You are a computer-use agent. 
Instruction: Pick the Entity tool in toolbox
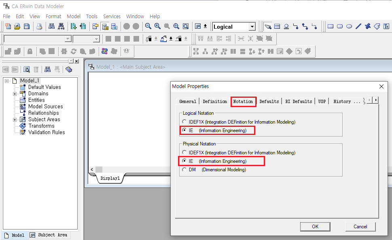(277, 26)
